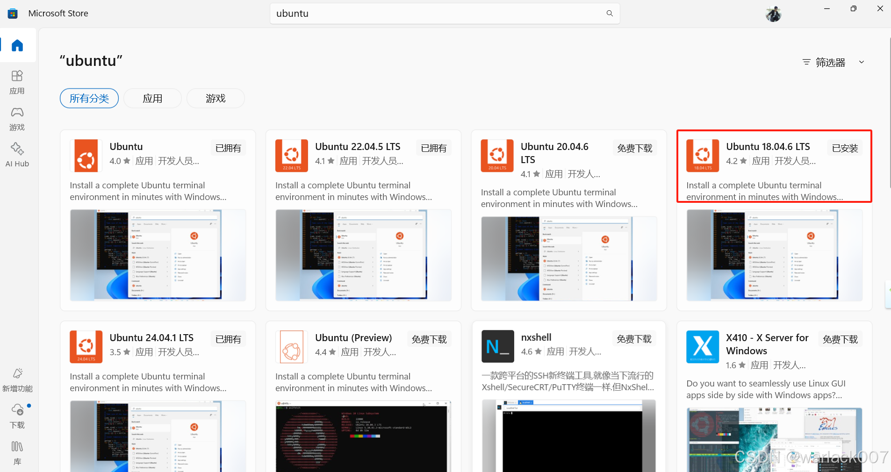Click the Ubuntu 22.04.5 LTS title

coord(358,147)
